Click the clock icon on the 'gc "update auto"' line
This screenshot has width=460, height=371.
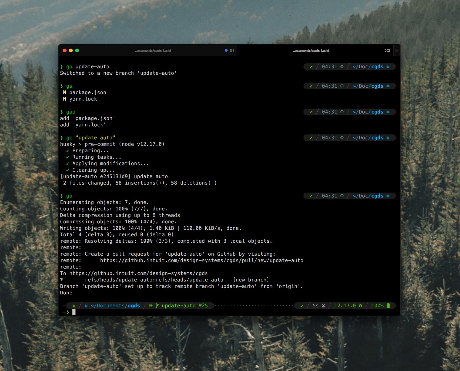pos(342,138)
